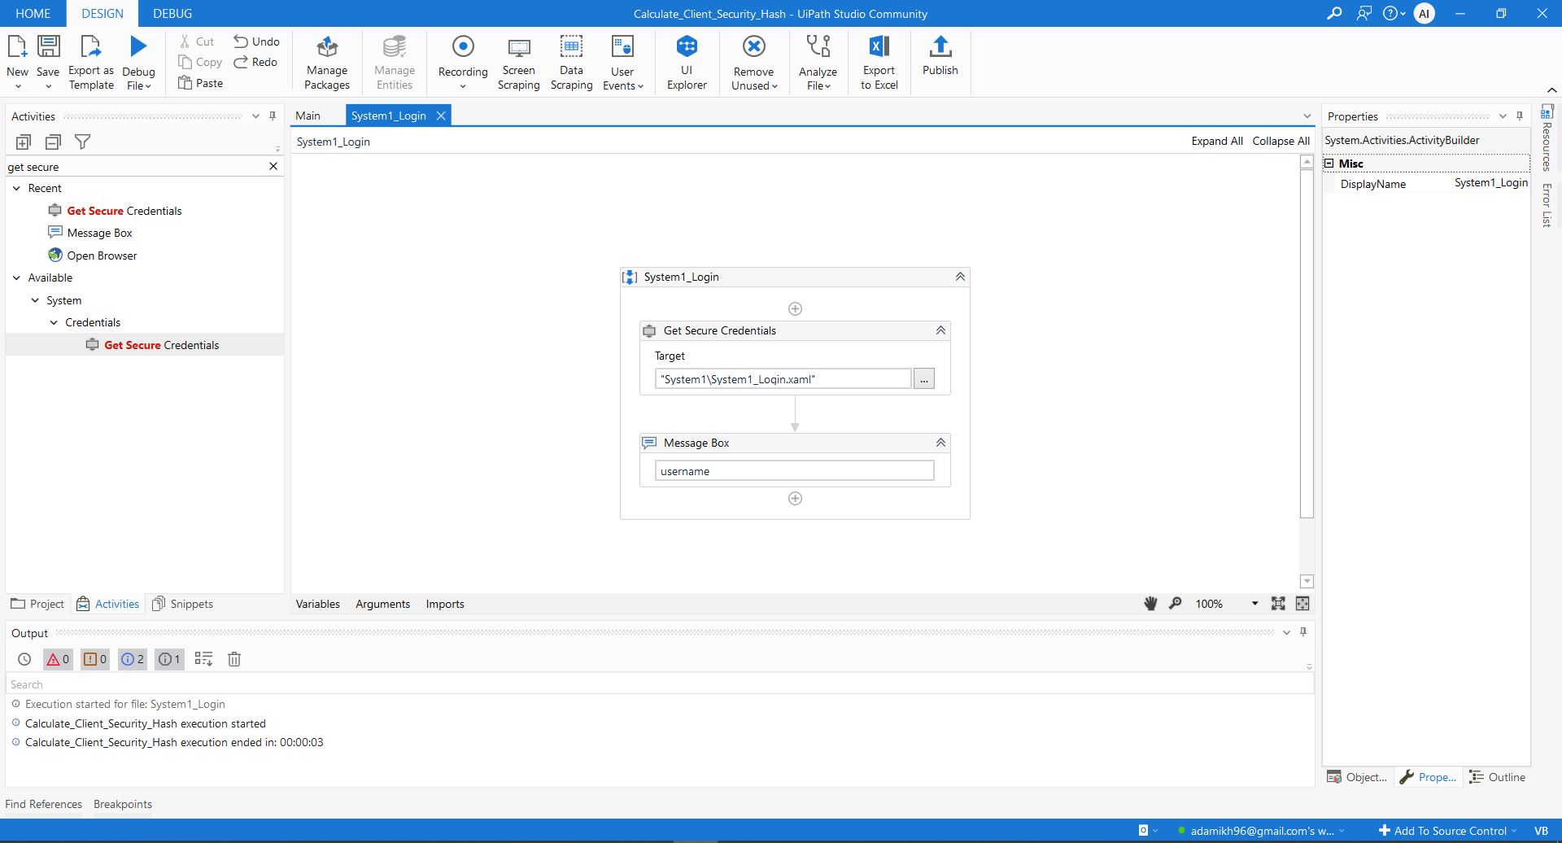Open the Variables panel

318,604
